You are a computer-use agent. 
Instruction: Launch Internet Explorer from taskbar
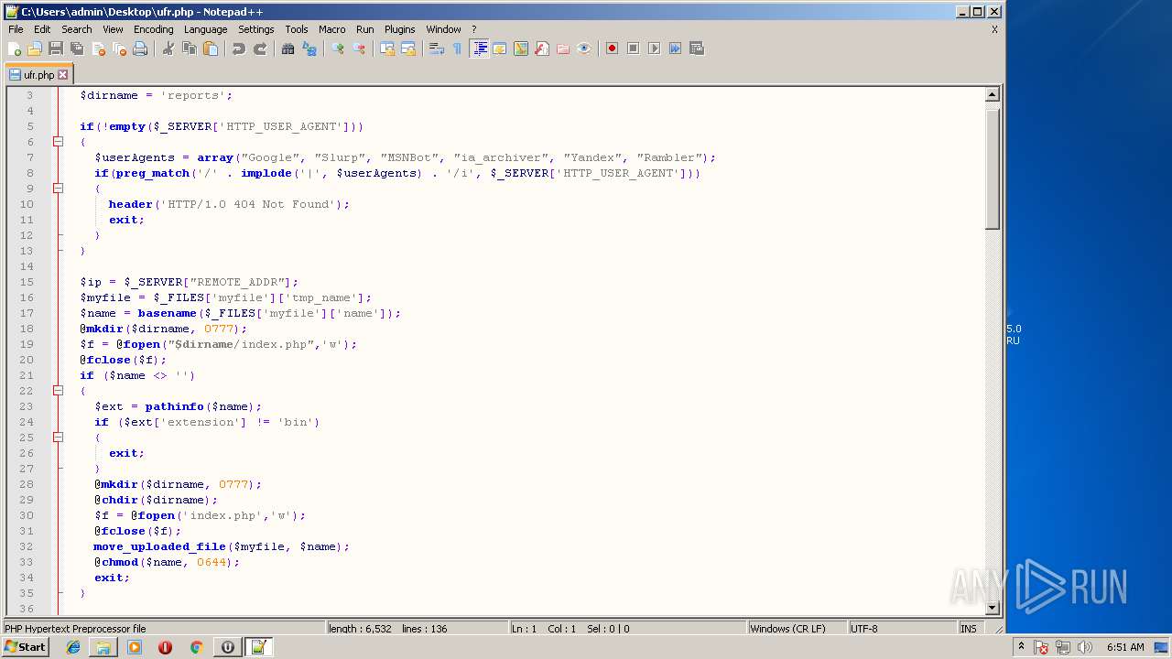[73, 647]
